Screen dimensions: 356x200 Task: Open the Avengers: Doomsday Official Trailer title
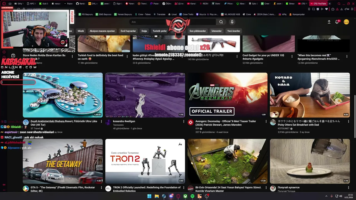click(226, 123)
